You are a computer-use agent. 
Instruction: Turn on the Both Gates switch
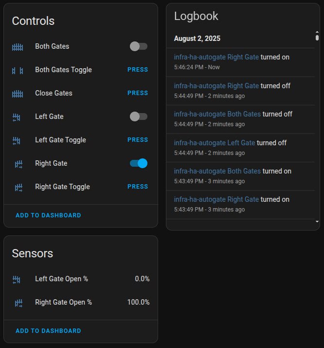139,46
